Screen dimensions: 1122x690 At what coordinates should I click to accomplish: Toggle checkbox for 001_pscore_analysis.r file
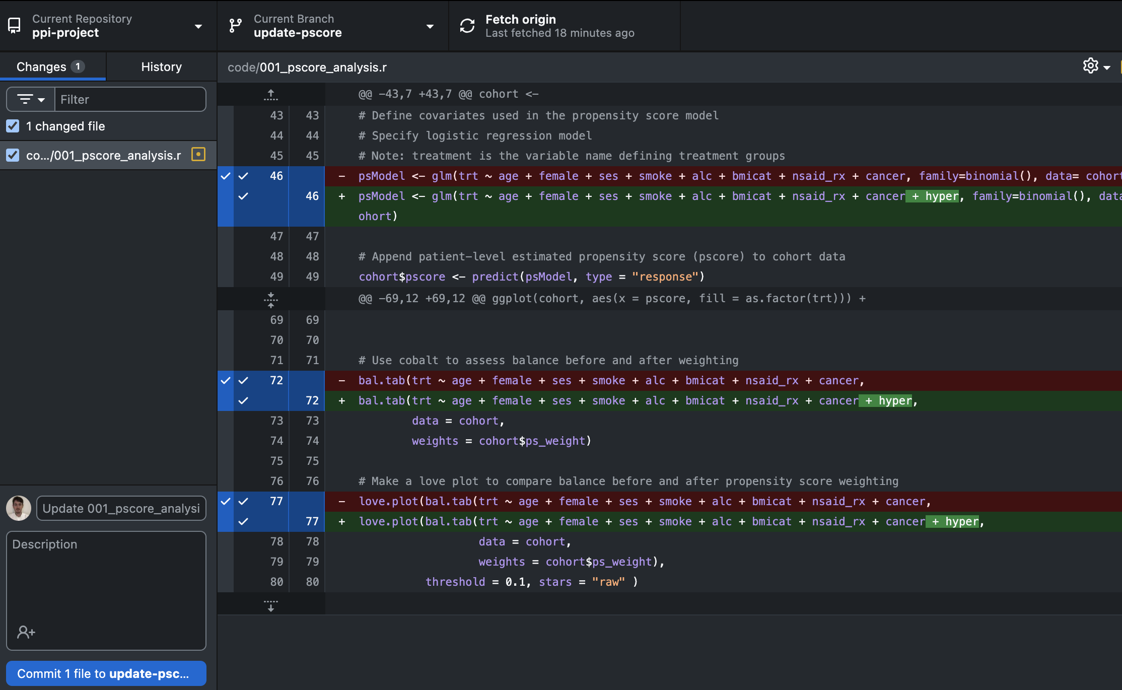13,155
